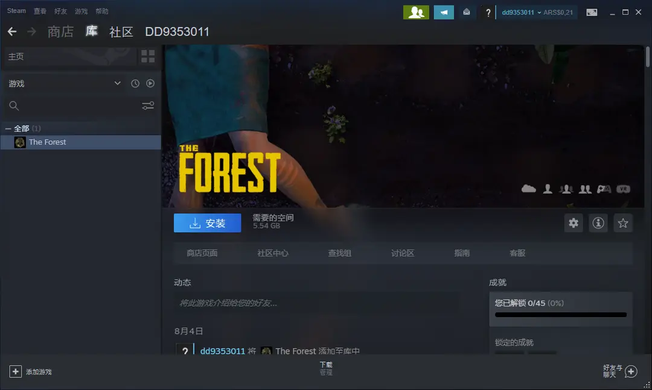The width and height of the screenshot is (652, 390).
Task: Open The Forest settings gear
Action: pyautogui.click(x=574, y=223)
